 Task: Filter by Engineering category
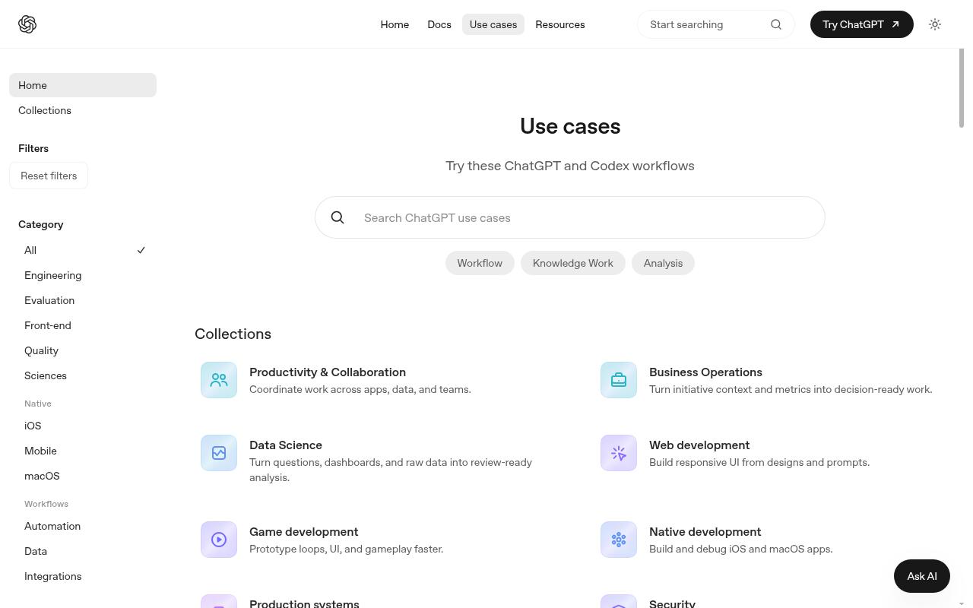coord(83,275)
